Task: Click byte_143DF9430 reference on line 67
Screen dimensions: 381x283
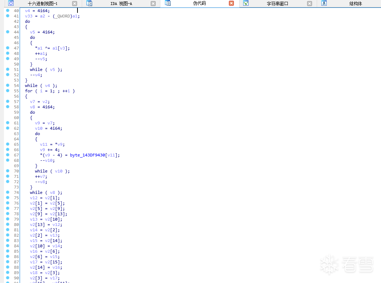Action: coord(87,155)
